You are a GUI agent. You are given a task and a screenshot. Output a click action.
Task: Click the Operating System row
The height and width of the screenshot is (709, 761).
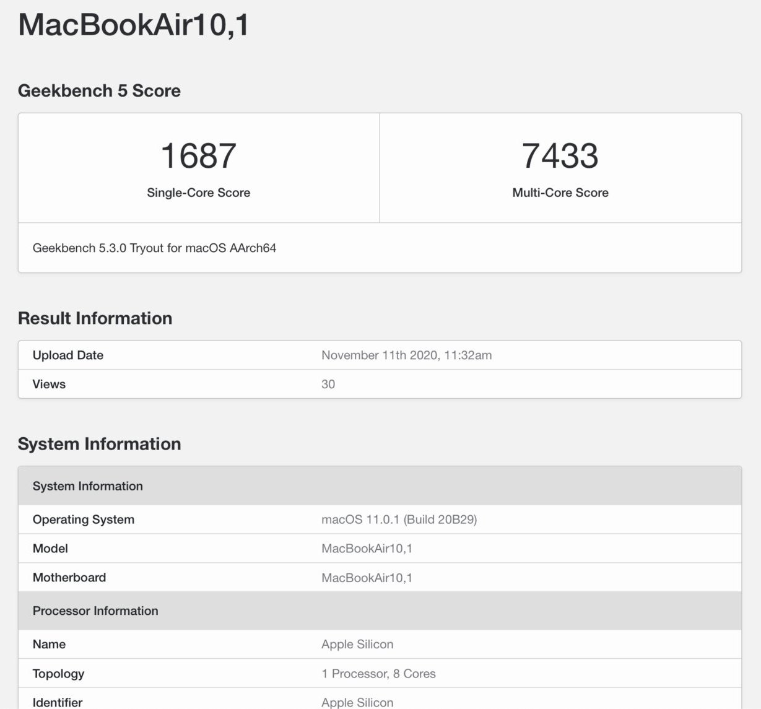[84, 520]
